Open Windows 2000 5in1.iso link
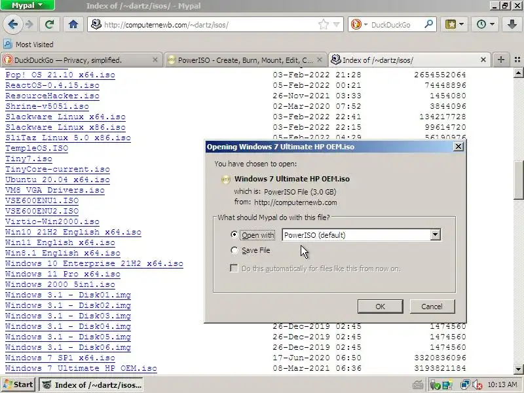Viewport: 524px width, 393px height. click(60, 284)
